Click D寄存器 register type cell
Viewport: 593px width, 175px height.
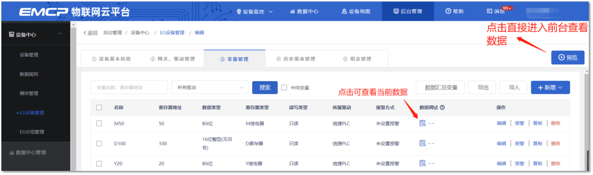[x=254, y=144]
